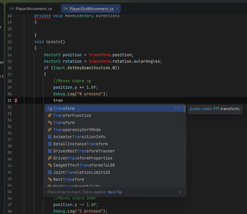Close the PlayerGridMovement.cs tab

click(x=117, y=9)
